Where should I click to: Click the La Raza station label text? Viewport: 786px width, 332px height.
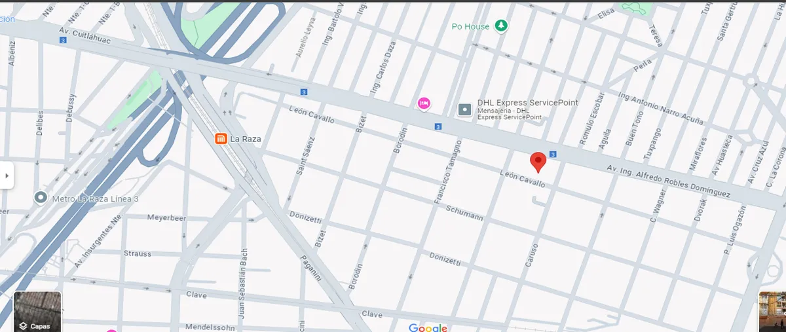[x=246, y=139]
